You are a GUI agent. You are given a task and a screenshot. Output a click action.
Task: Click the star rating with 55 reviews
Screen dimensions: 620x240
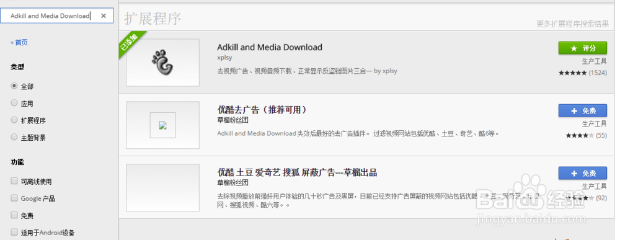pos(579,135)
